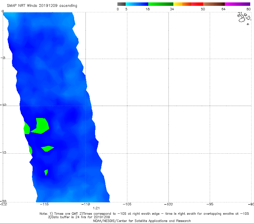Click the longitude axis label '-115'
Screen dimensions: 254x223
point(44,204)
